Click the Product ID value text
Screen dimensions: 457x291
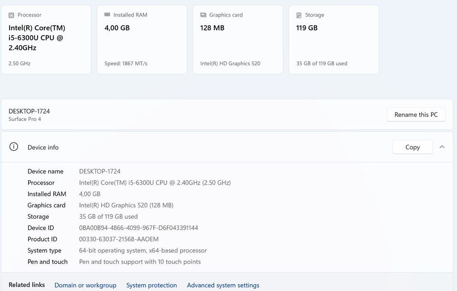pyautogui.click(x=119, y=239)
